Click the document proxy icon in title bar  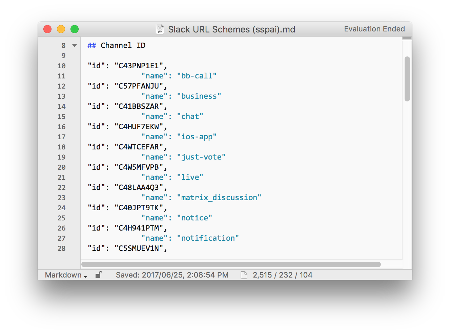pos(160,29)
